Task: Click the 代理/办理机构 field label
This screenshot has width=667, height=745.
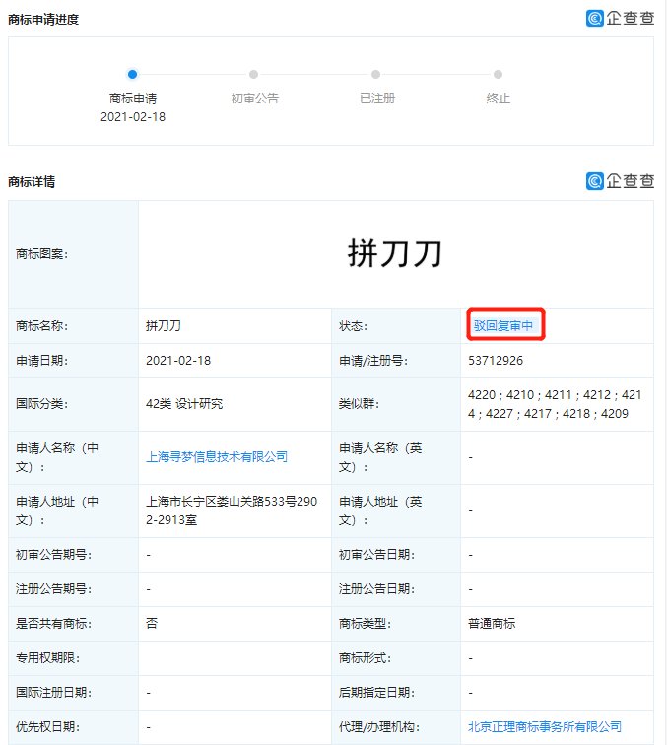Action: (x=379, y=726)
